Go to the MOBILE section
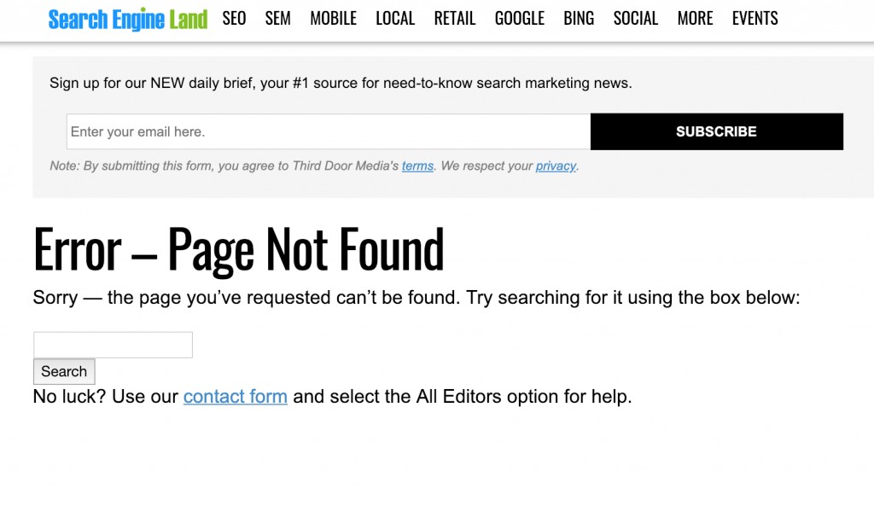Viewport: 874px width, 506px height. click(334, 19)
